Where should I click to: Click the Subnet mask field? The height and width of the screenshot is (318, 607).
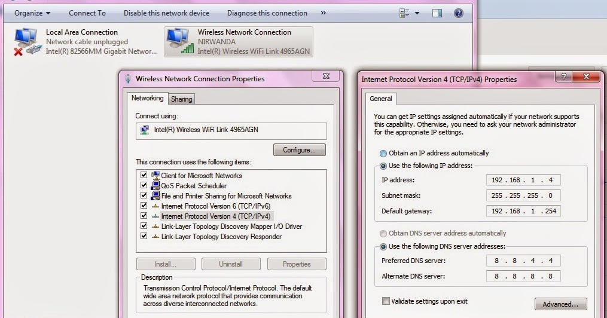coord(523,195)
